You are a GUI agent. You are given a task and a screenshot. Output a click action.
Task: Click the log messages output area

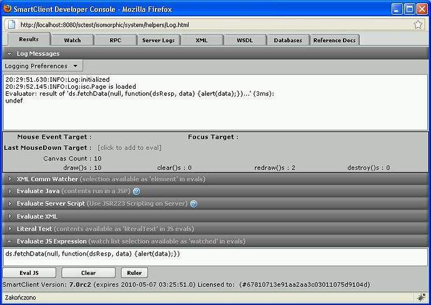pyautogui.click(x=215, y=102)
